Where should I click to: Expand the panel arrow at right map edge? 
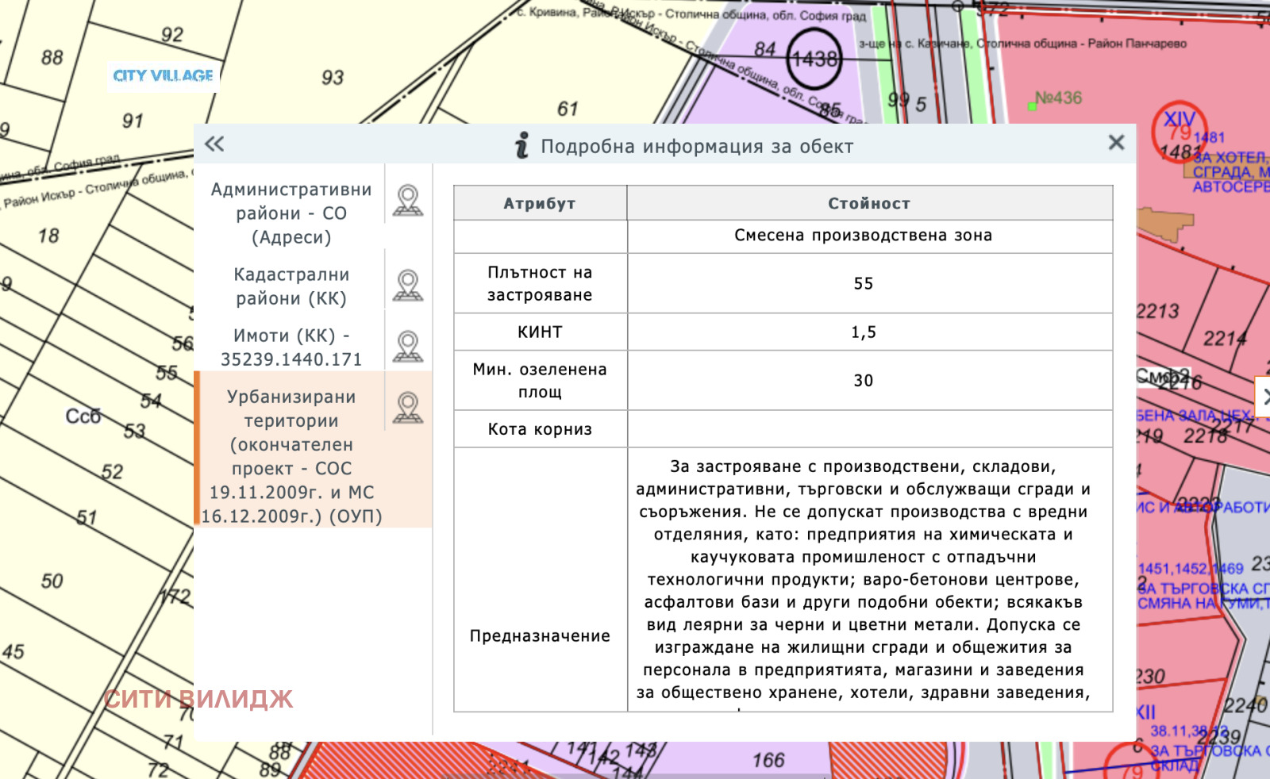tap(1264, 396)
